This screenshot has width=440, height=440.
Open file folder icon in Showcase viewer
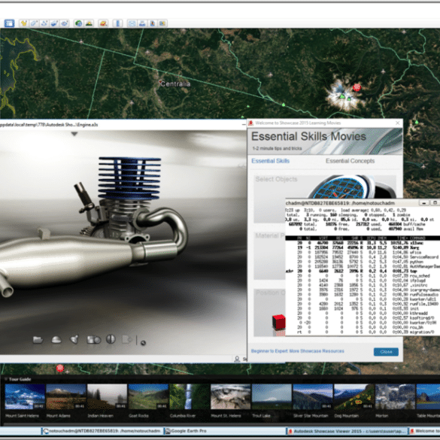[x=38, y=340]
